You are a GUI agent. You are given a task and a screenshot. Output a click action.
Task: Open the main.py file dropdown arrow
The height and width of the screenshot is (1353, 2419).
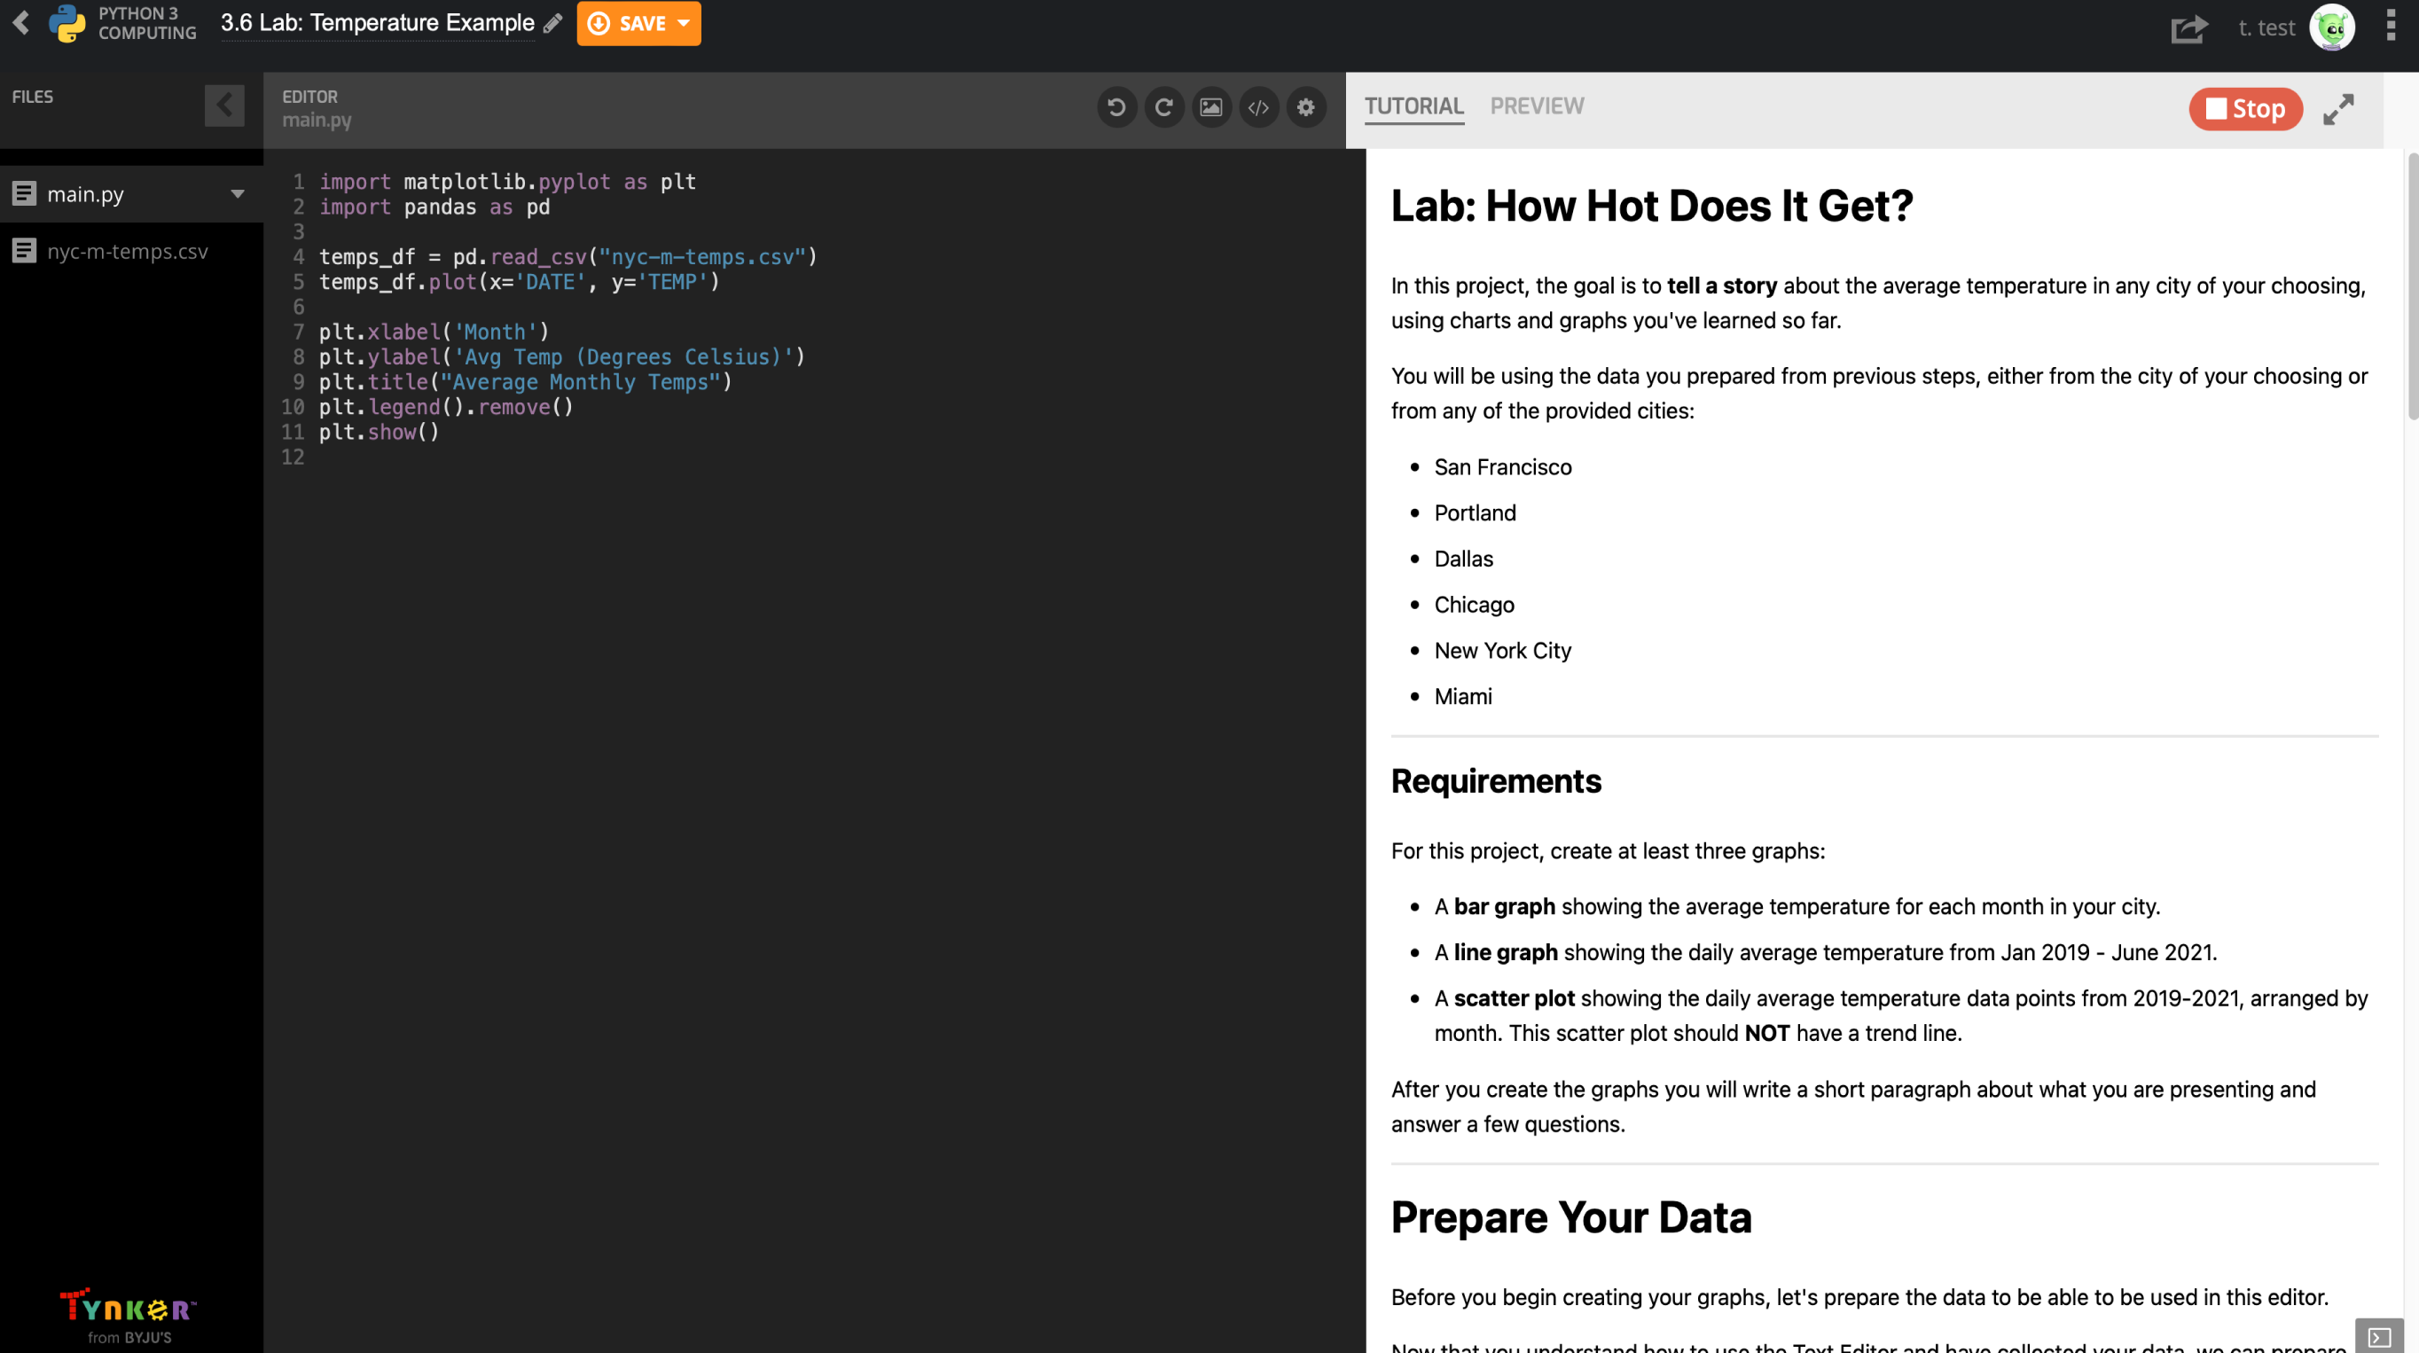click(238, 194)
